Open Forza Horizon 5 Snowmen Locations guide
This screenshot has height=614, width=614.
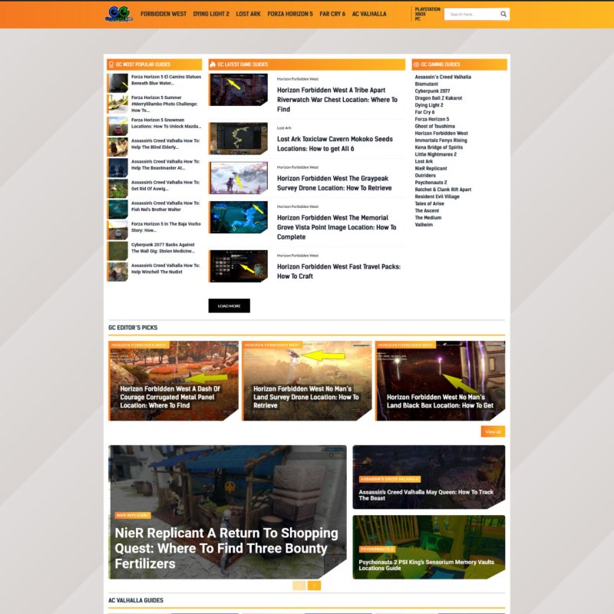pyautogui.click(x=166, y=123)
